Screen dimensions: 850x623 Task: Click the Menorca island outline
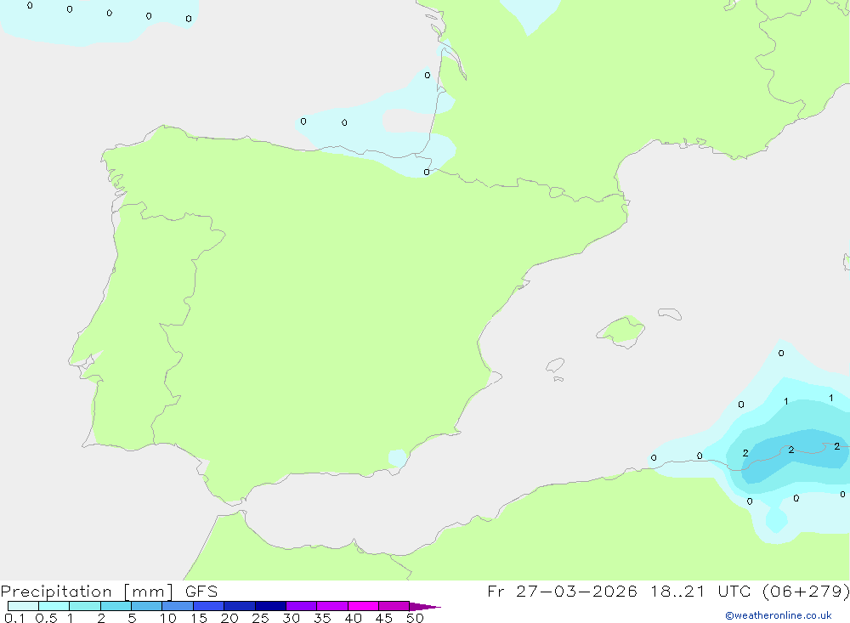(670, 314)
